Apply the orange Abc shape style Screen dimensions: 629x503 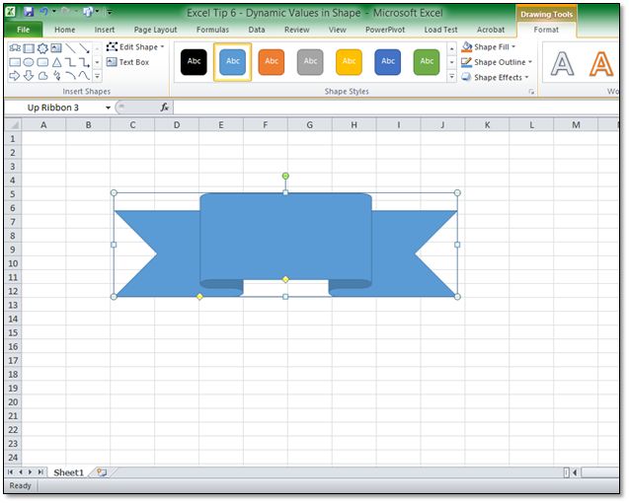click(x=272, y=62)
